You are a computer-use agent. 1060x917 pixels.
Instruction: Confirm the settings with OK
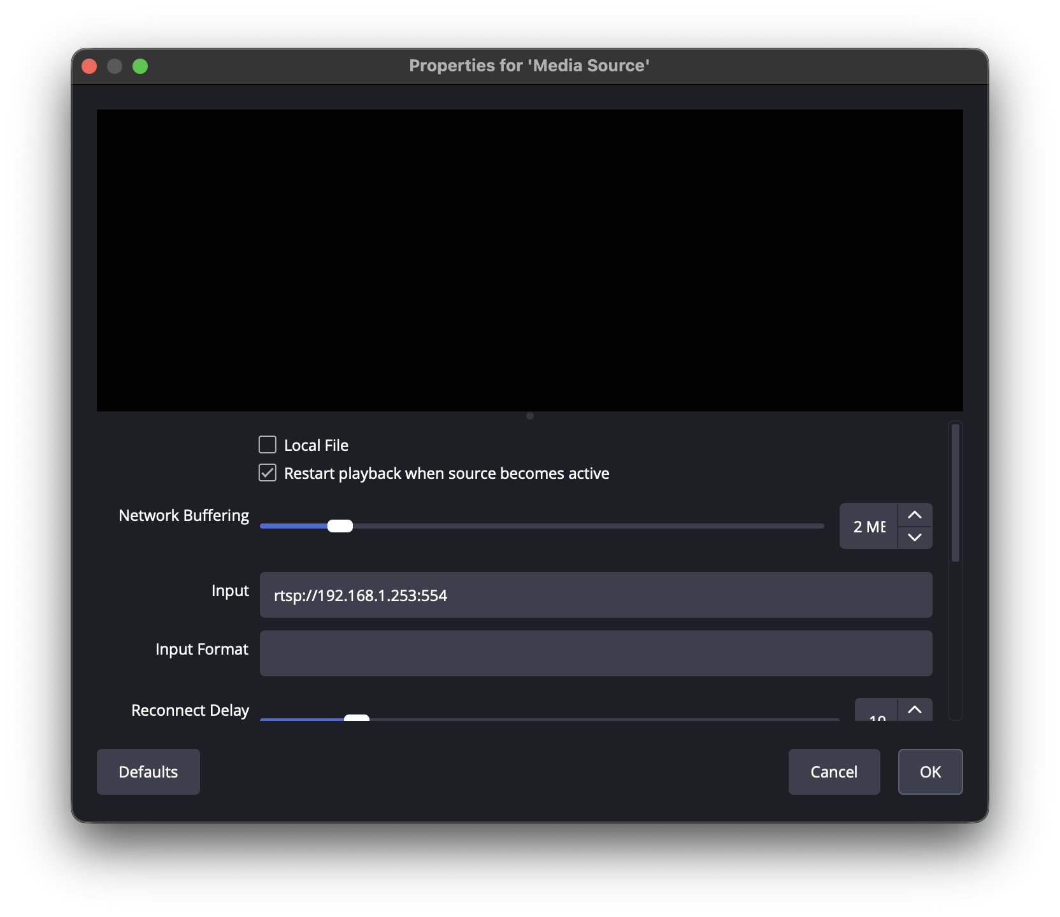point(930,772)
